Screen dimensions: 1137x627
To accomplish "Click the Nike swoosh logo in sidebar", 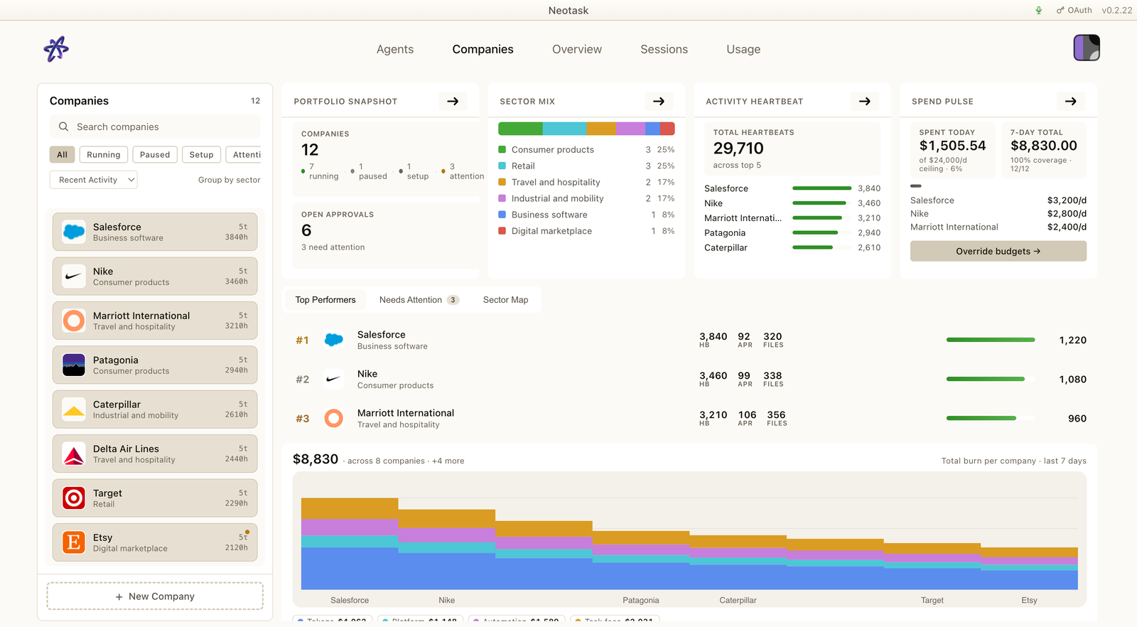I will pyautogui.click(x=74, y=276).
